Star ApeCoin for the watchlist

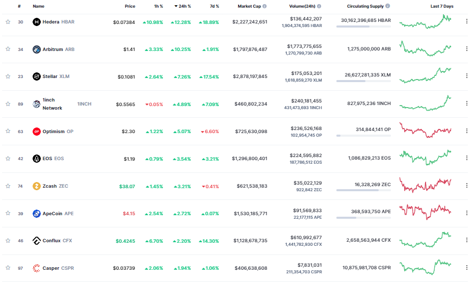click(x=8, y=213)
